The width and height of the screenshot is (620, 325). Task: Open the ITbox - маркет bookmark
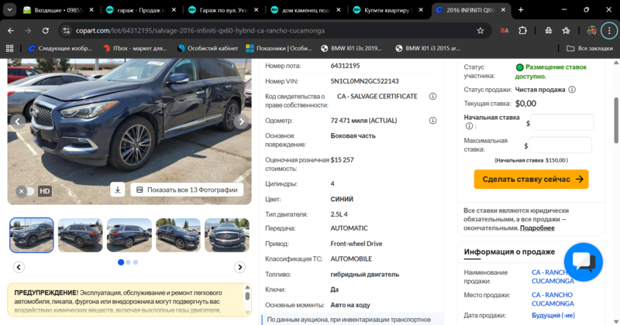135,48
